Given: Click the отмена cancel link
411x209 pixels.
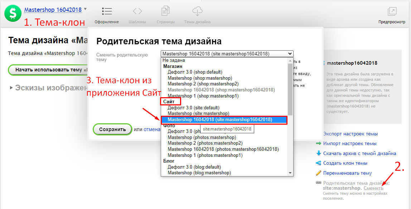Looking at the screenshot, I should [x=152, y=129].
